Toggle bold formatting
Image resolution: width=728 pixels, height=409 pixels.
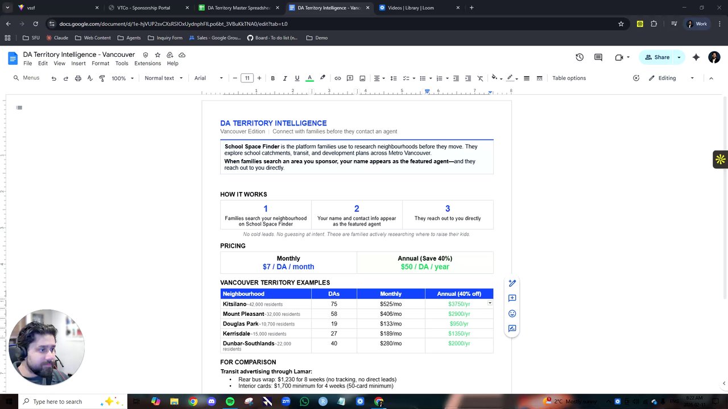(272, 78)
